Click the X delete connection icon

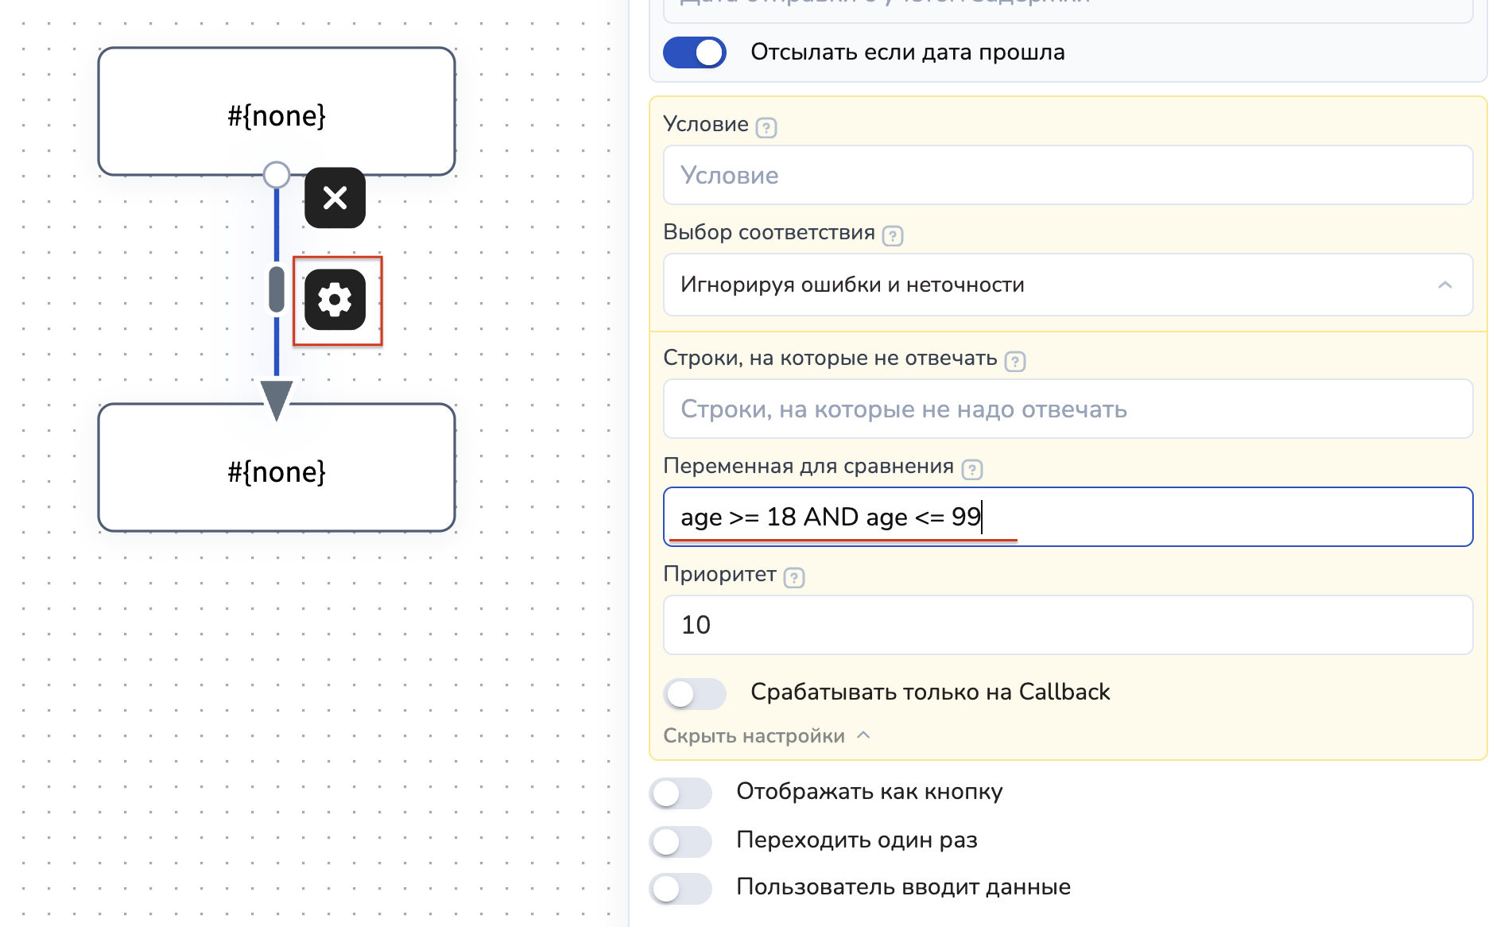335,198
